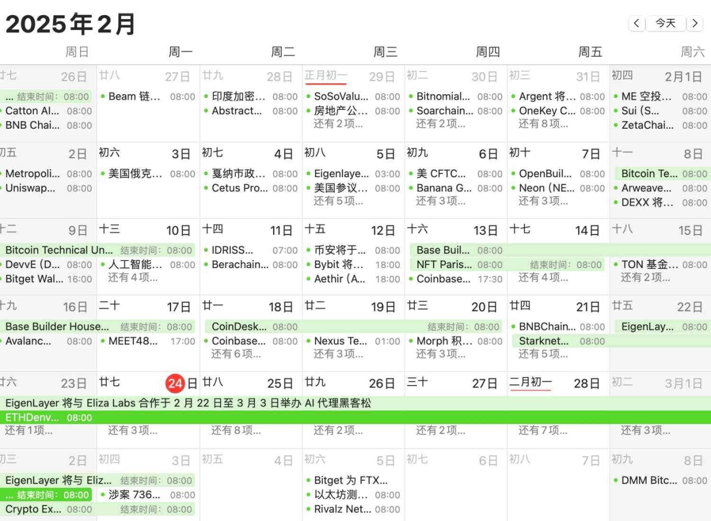The image size is (711, 521).
Task: Open Bitcoin Technical Un... event on February 9
Action: coord(59,250)
